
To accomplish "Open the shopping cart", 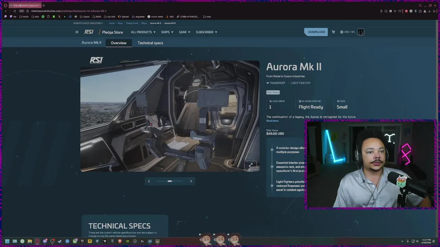I will pyautogui.click(x=333, y=32).
